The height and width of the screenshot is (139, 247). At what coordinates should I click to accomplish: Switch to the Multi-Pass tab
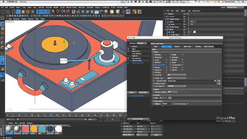tap(188, 46)
